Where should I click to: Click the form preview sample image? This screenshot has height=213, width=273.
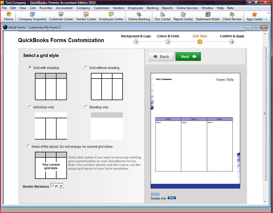coord(195,131)
